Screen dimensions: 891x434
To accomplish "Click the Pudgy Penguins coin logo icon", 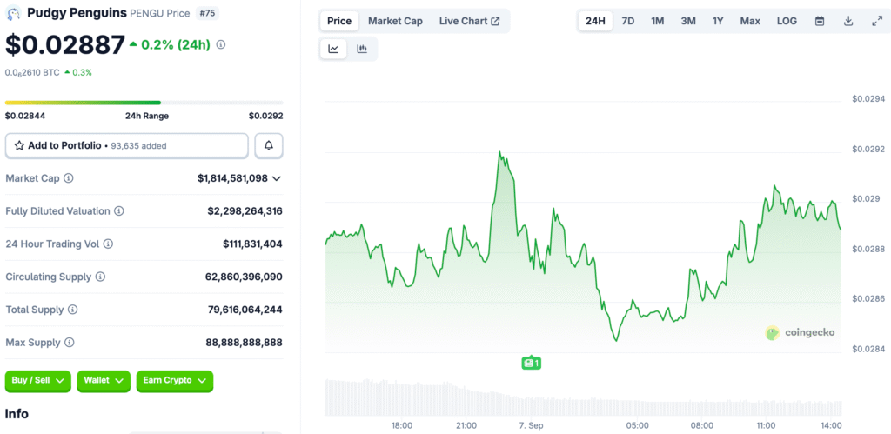I will pos(13,12).
